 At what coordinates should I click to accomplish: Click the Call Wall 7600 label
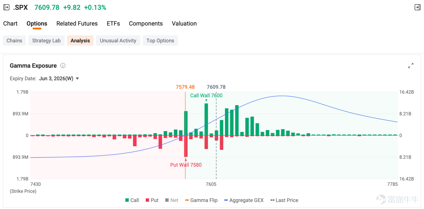(206, 96)
